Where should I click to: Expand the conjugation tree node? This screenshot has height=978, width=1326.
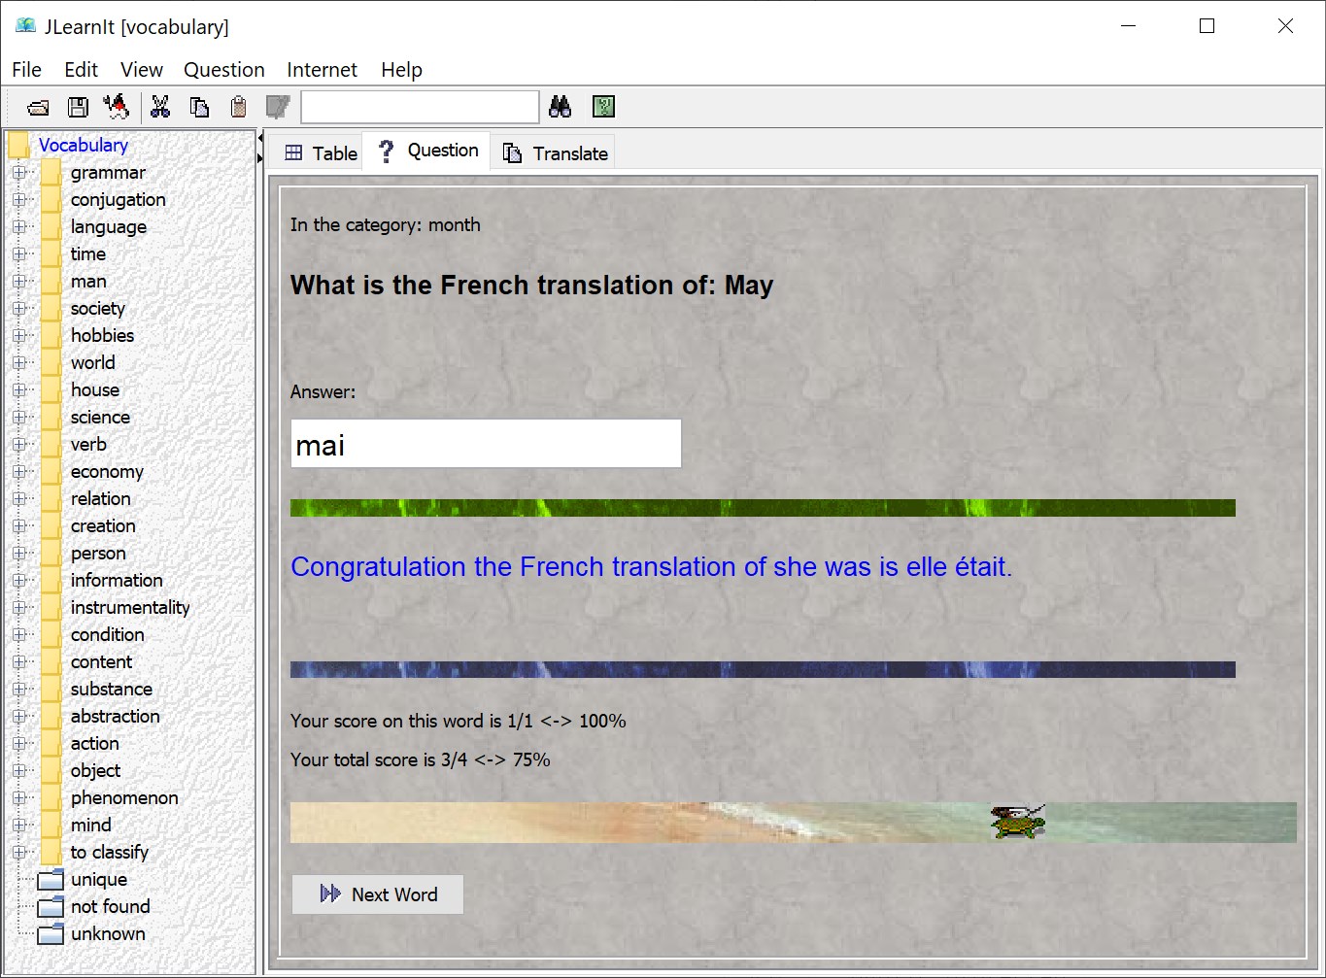(18, 200)
